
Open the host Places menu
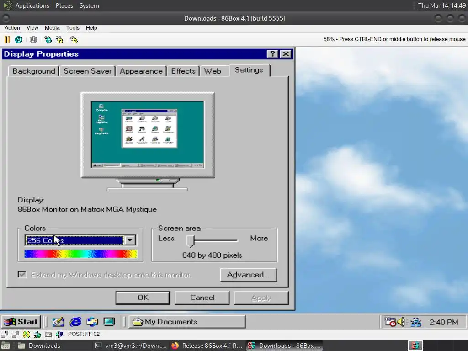click(64, 5)
